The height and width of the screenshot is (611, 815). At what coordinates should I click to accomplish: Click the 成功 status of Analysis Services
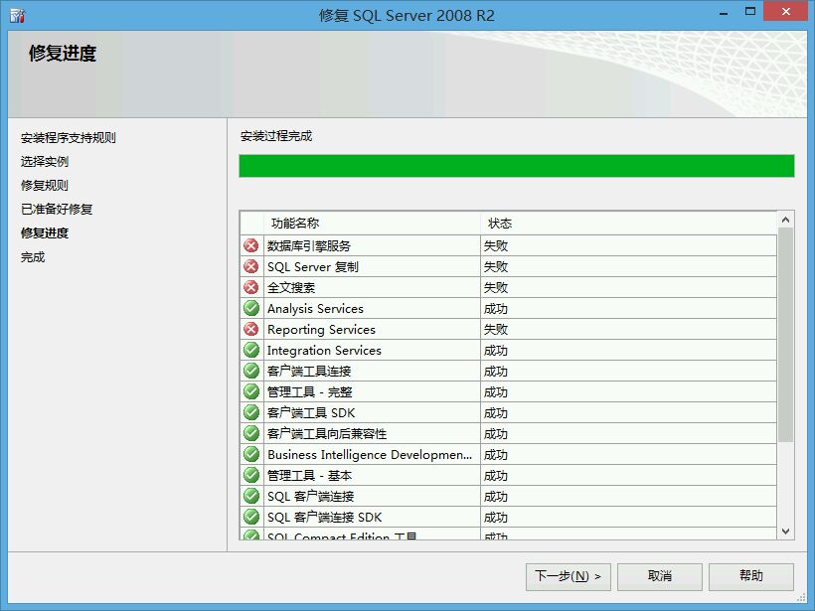[x=496, y=309]
